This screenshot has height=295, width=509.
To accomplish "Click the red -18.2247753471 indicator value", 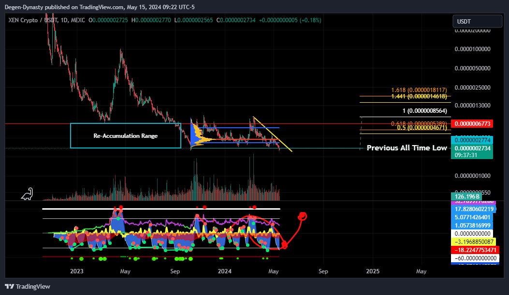I will click(475, 250).
